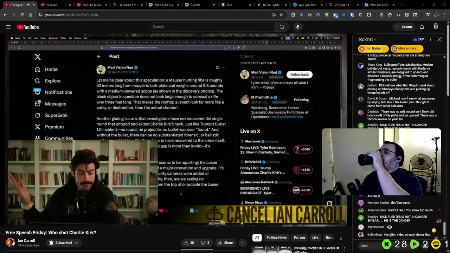Bookmark this page with star icon
This screenshot has height=253, width=450.
[281, 15]
